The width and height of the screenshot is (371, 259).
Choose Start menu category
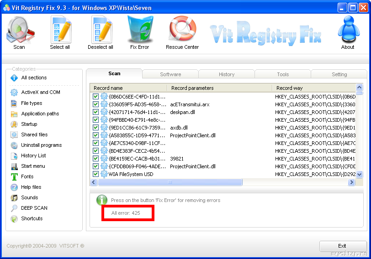click(x=28, y=166)
